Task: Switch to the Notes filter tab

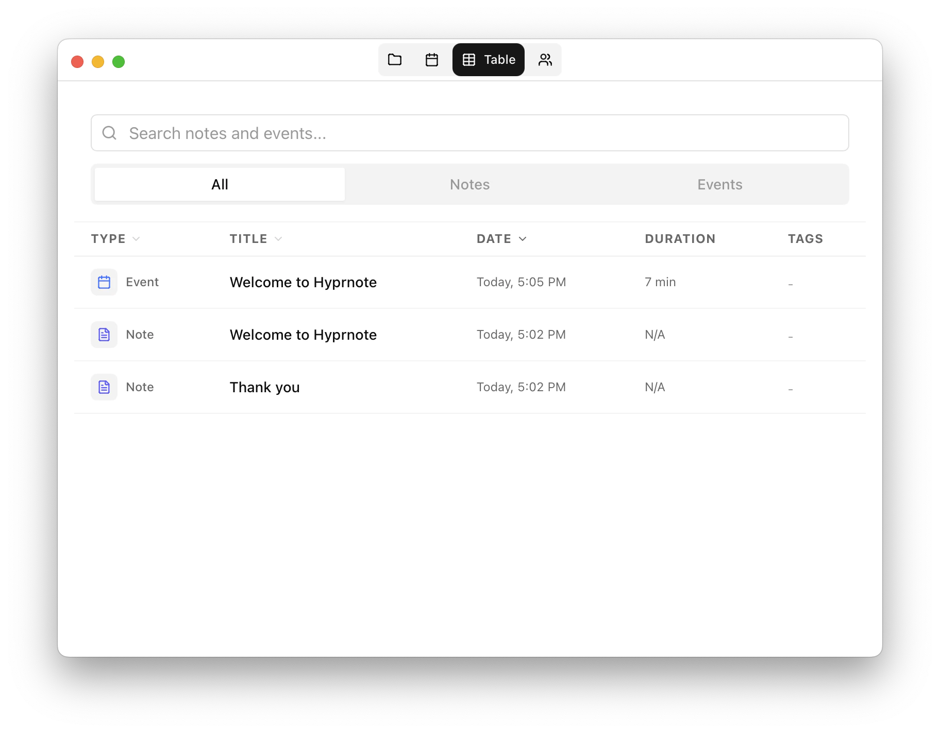Action: pos(469,184)
